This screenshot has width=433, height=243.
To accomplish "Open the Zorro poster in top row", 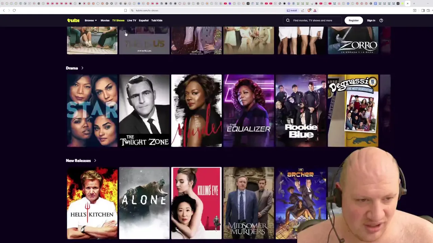I will tap(353, 40).
